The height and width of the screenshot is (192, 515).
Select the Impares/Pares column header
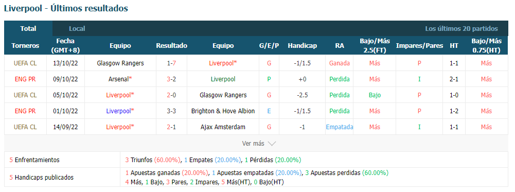(x=419, y=46)
